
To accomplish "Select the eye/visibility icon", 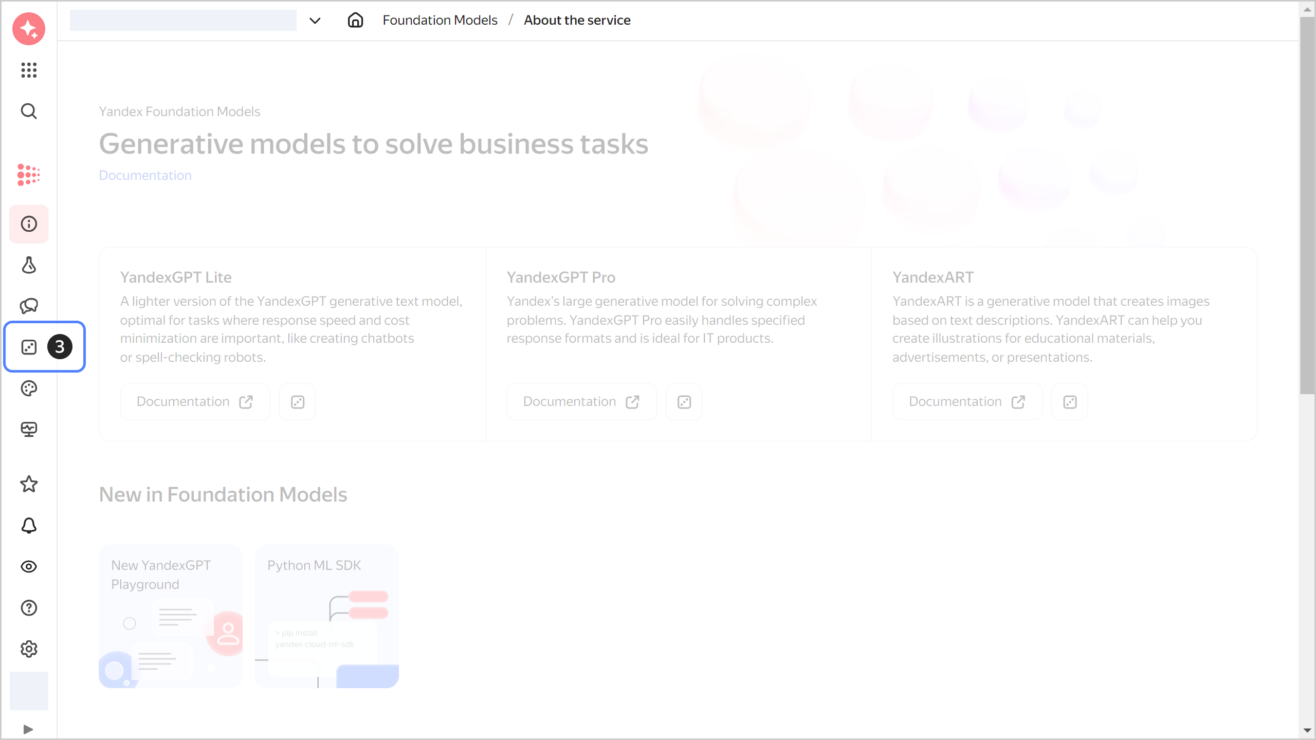I will click(29, 566).
